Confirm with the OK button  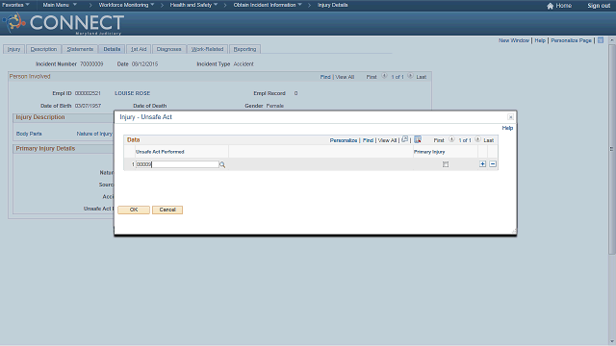pyautogui.click(x=134, y=210)
